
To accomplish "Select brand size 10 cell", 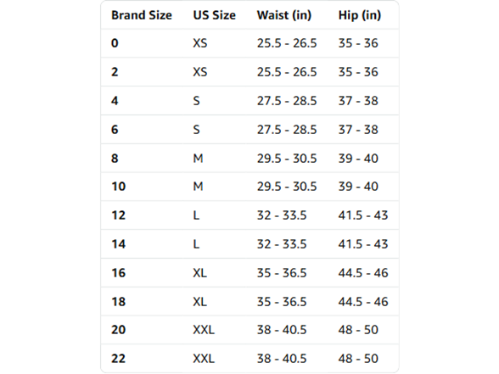I will (x=119, y=187).
